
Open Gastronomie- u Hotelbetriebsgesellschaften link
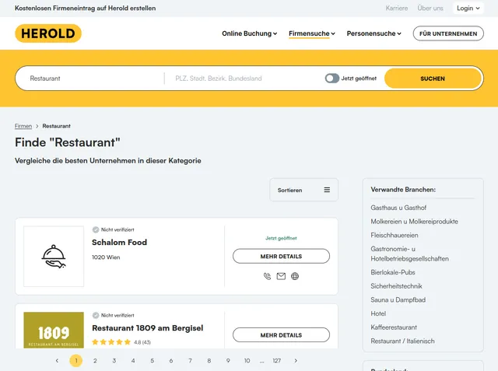[409, 254]
